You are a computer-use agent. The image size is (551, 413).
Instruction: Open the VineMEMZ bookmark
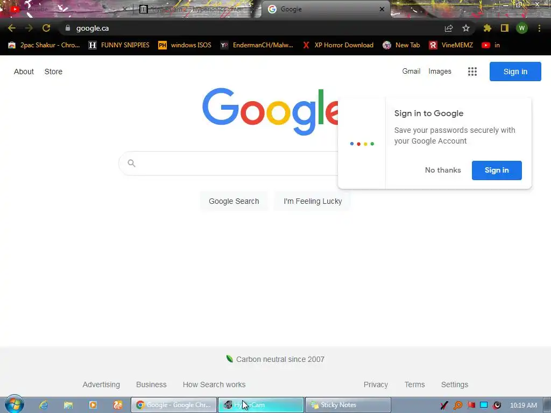click(x=451, y=45)
